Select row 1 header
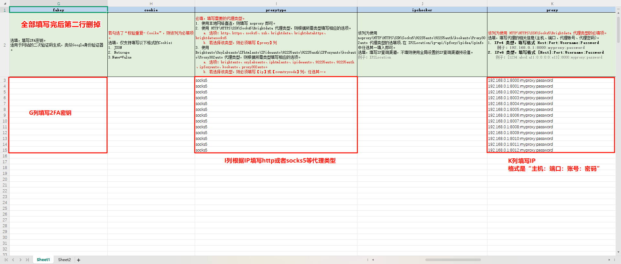Image resolution: width=621 pixels, height=264 pixels. [x=5, y=10]
